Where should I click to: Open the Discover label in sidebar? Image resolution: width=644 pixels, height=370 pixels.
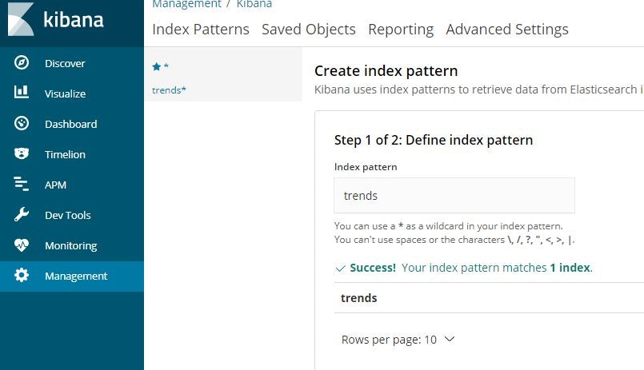pyautogui.click(x=65, y=64)
